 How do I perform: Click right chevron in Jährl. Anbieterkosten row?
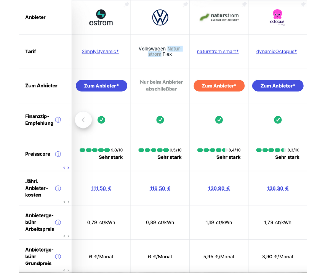(x=68, y=202)
